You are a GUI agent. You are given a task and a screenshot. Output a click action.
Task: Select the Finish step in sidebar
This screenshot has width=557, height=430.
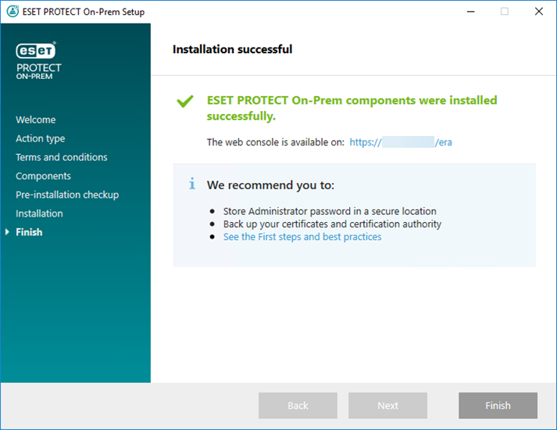(x=29, y=232)
